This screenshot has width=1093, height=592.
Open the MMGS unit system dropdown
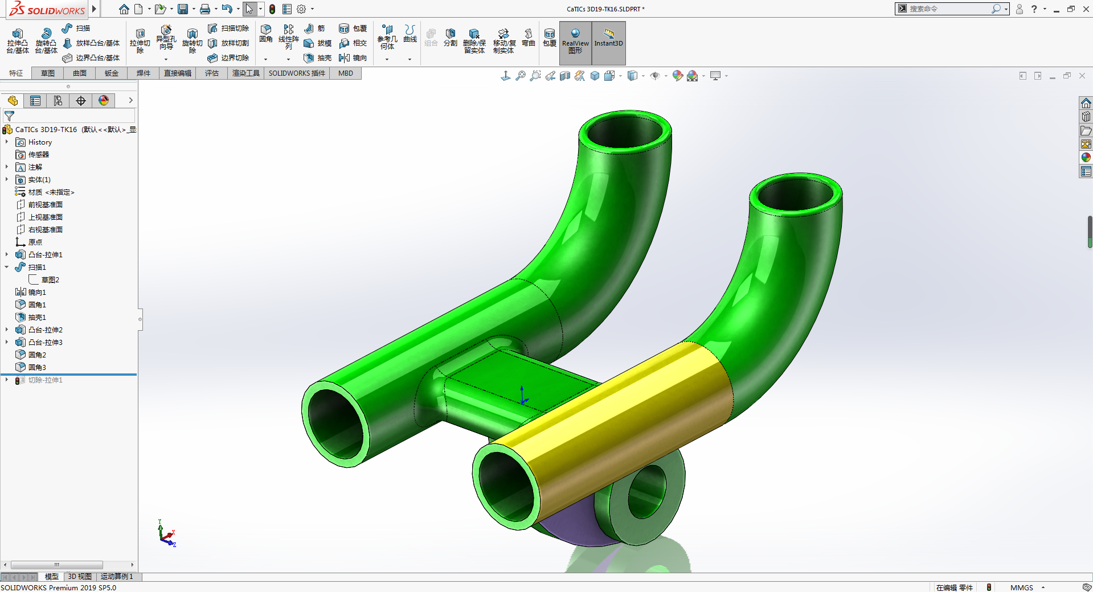click(1043, 587)
